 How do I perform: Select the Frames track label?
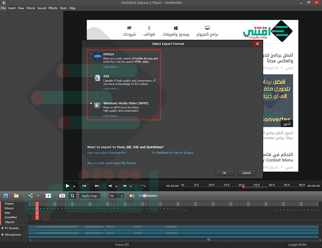(9, 204)
